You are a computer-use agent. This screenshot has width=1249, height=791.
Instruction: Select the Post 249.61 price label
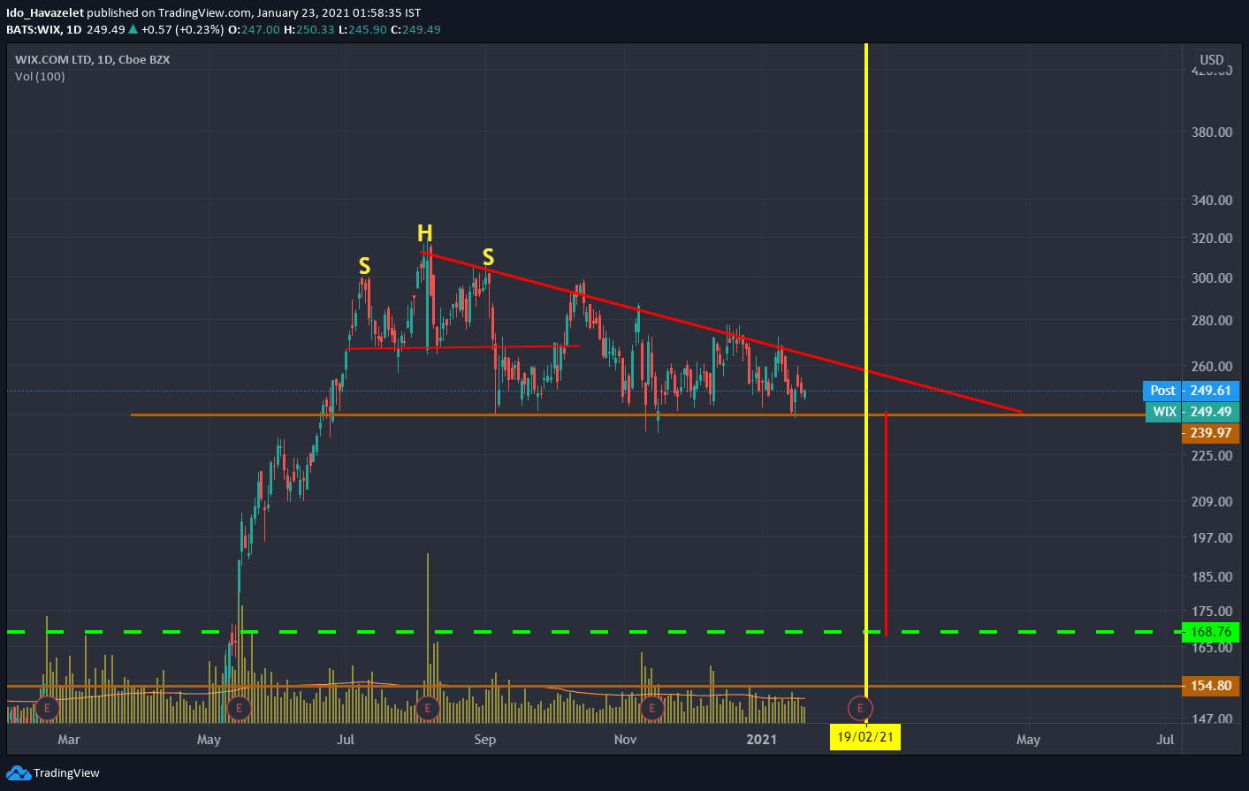pos(1192,391)
